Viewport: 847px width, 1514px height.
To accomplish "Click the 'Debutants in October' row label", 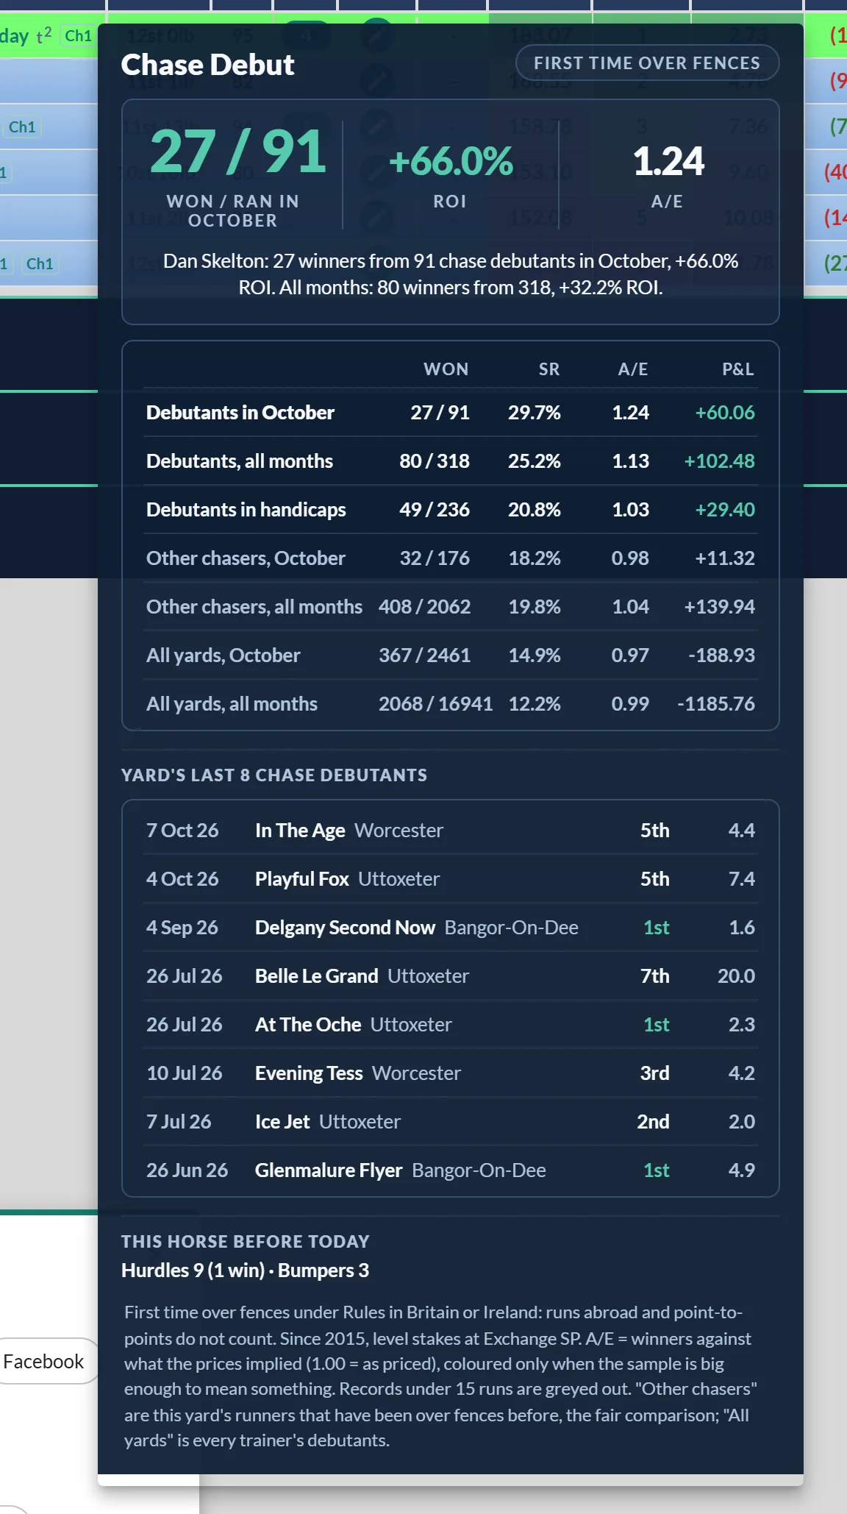I will click(x=240, y=413).
